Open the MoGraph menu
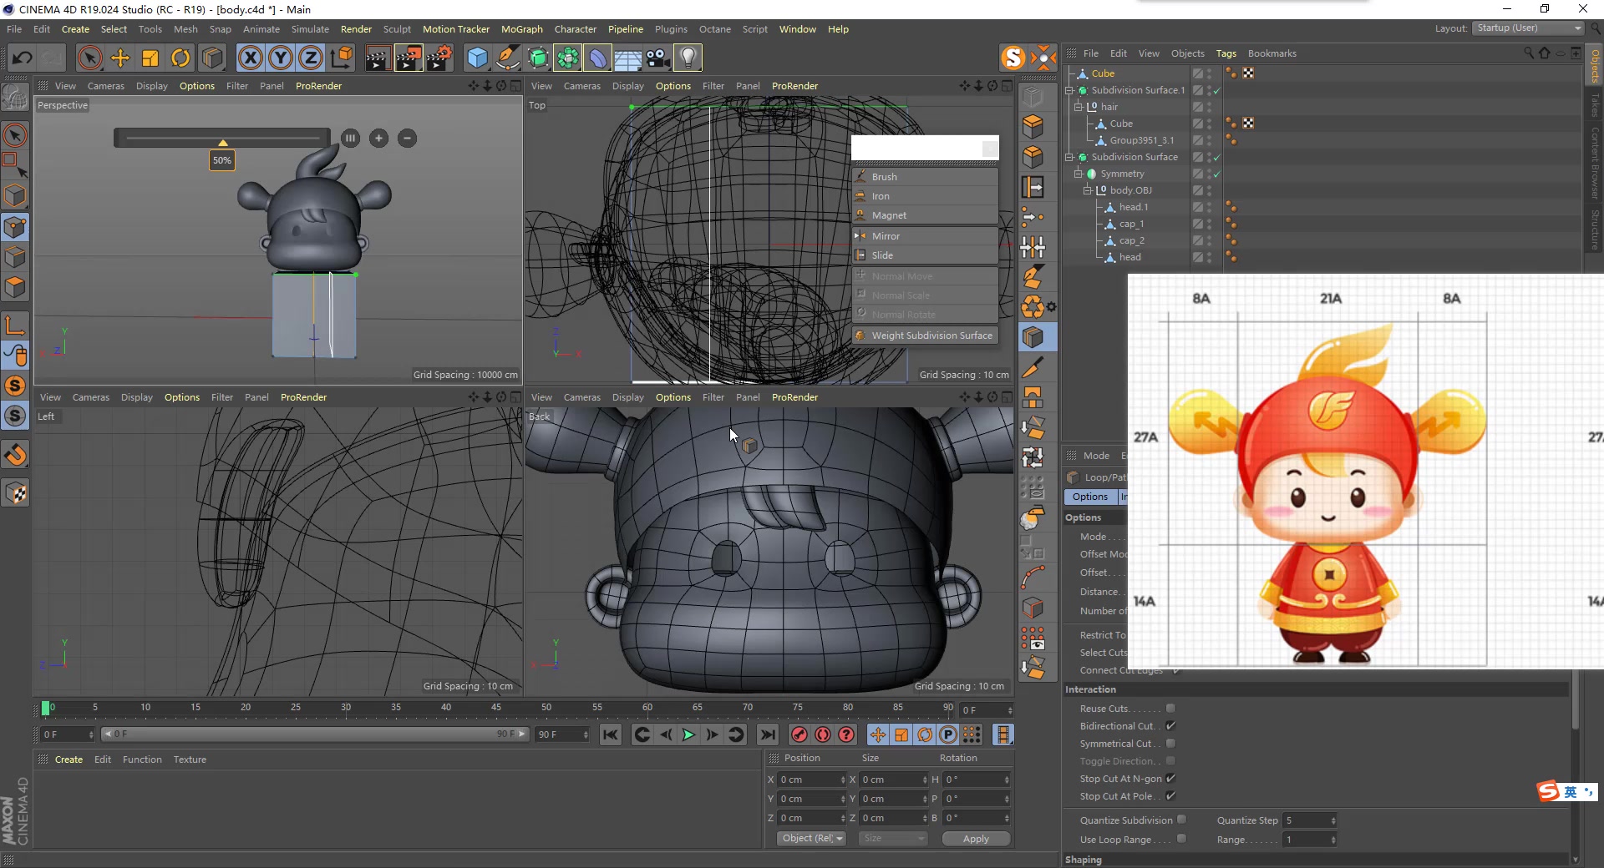Image resolution: width=1604 pixels, height=868 pixels. click(521, 28)
